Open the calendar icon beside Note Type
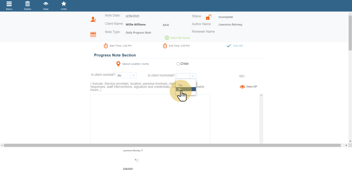 pos(93,34)
